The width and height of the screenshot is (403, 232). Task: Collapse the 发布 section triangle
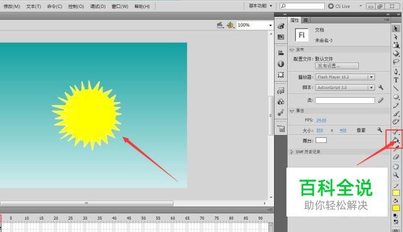(292, 49)
